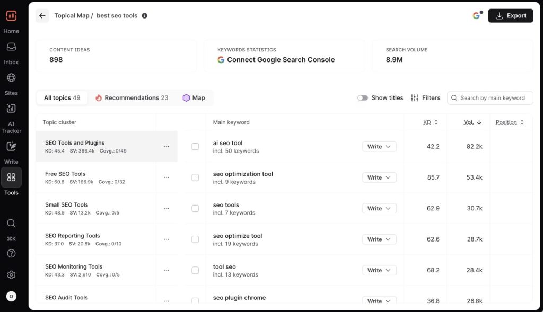The height and width of the screenshot is (312, 543).
Task: Open the AI Tracker sidebar icon
Action: coord(11,108)
